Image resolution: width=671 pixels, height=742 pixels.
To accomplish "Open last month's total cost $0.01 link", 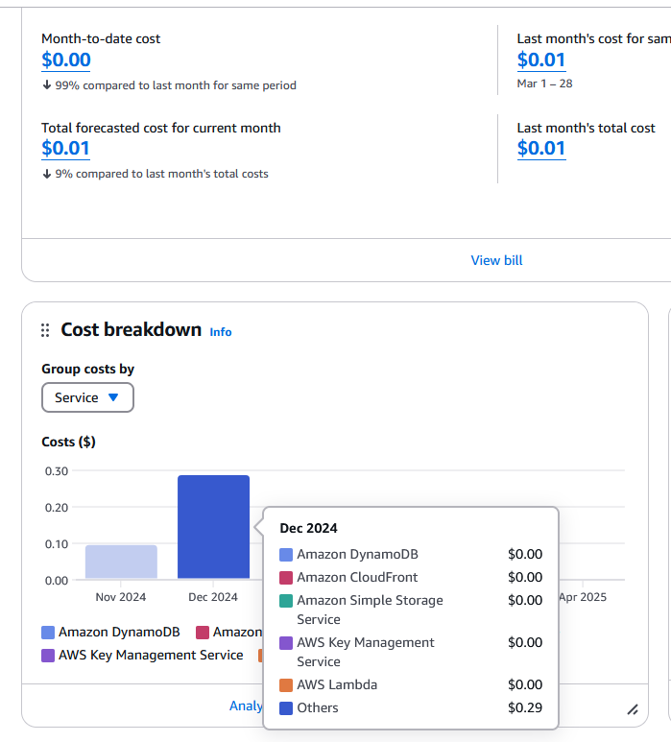I will point(540,149).
